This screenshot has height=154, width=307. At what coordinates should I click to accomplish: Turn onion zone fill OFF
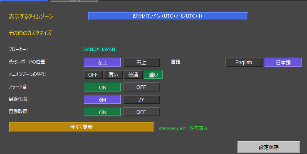click(x=93, y=75)
